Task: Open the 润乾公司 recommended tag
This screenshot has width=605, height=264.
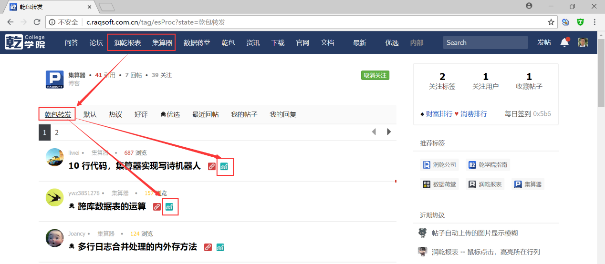Action: (x=439, y=165)
